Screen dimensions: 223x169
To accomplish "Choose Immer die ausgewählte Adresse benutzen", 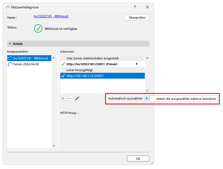I will tap(186, 99).
